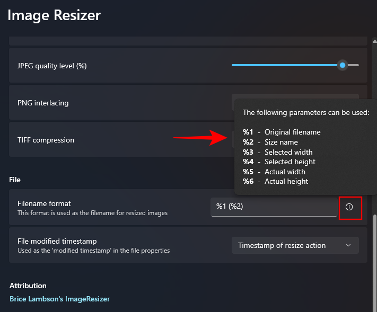Click the %6 Actual height tooltip entry
The width and height of the screenshot is (377, 312).
click(275, 181)
